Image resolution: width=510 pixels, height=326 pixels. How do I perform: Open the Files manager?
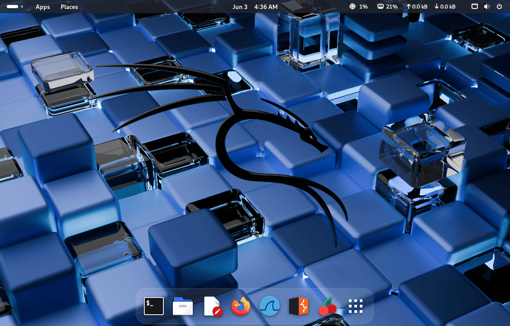tap(183, 306)
